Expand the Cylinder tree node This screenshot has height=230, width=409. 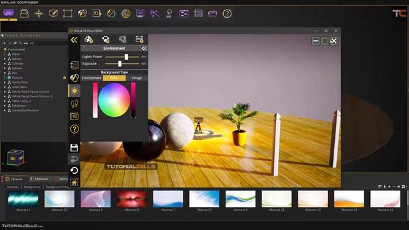click(x=4, y=63)
